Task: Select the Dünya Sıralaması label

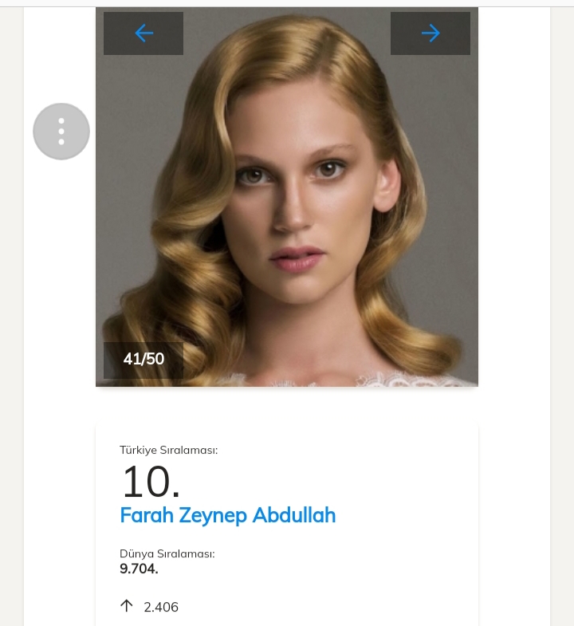Action: click(x=167, y=553)
